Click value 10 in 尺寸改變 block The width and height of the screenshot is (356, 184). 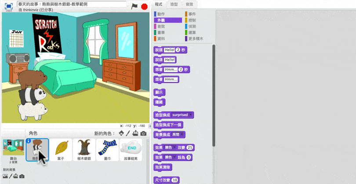(174, 180)
